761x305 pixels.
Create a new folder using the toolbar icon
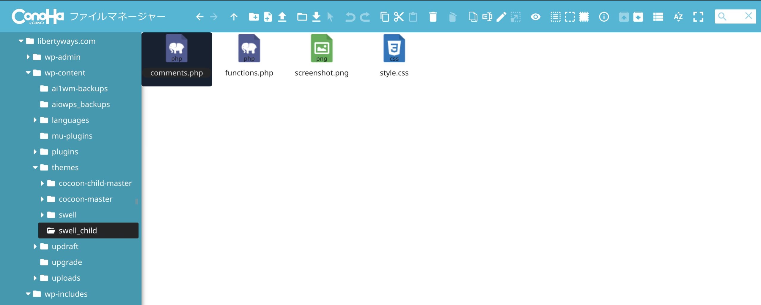pos(254,17)
